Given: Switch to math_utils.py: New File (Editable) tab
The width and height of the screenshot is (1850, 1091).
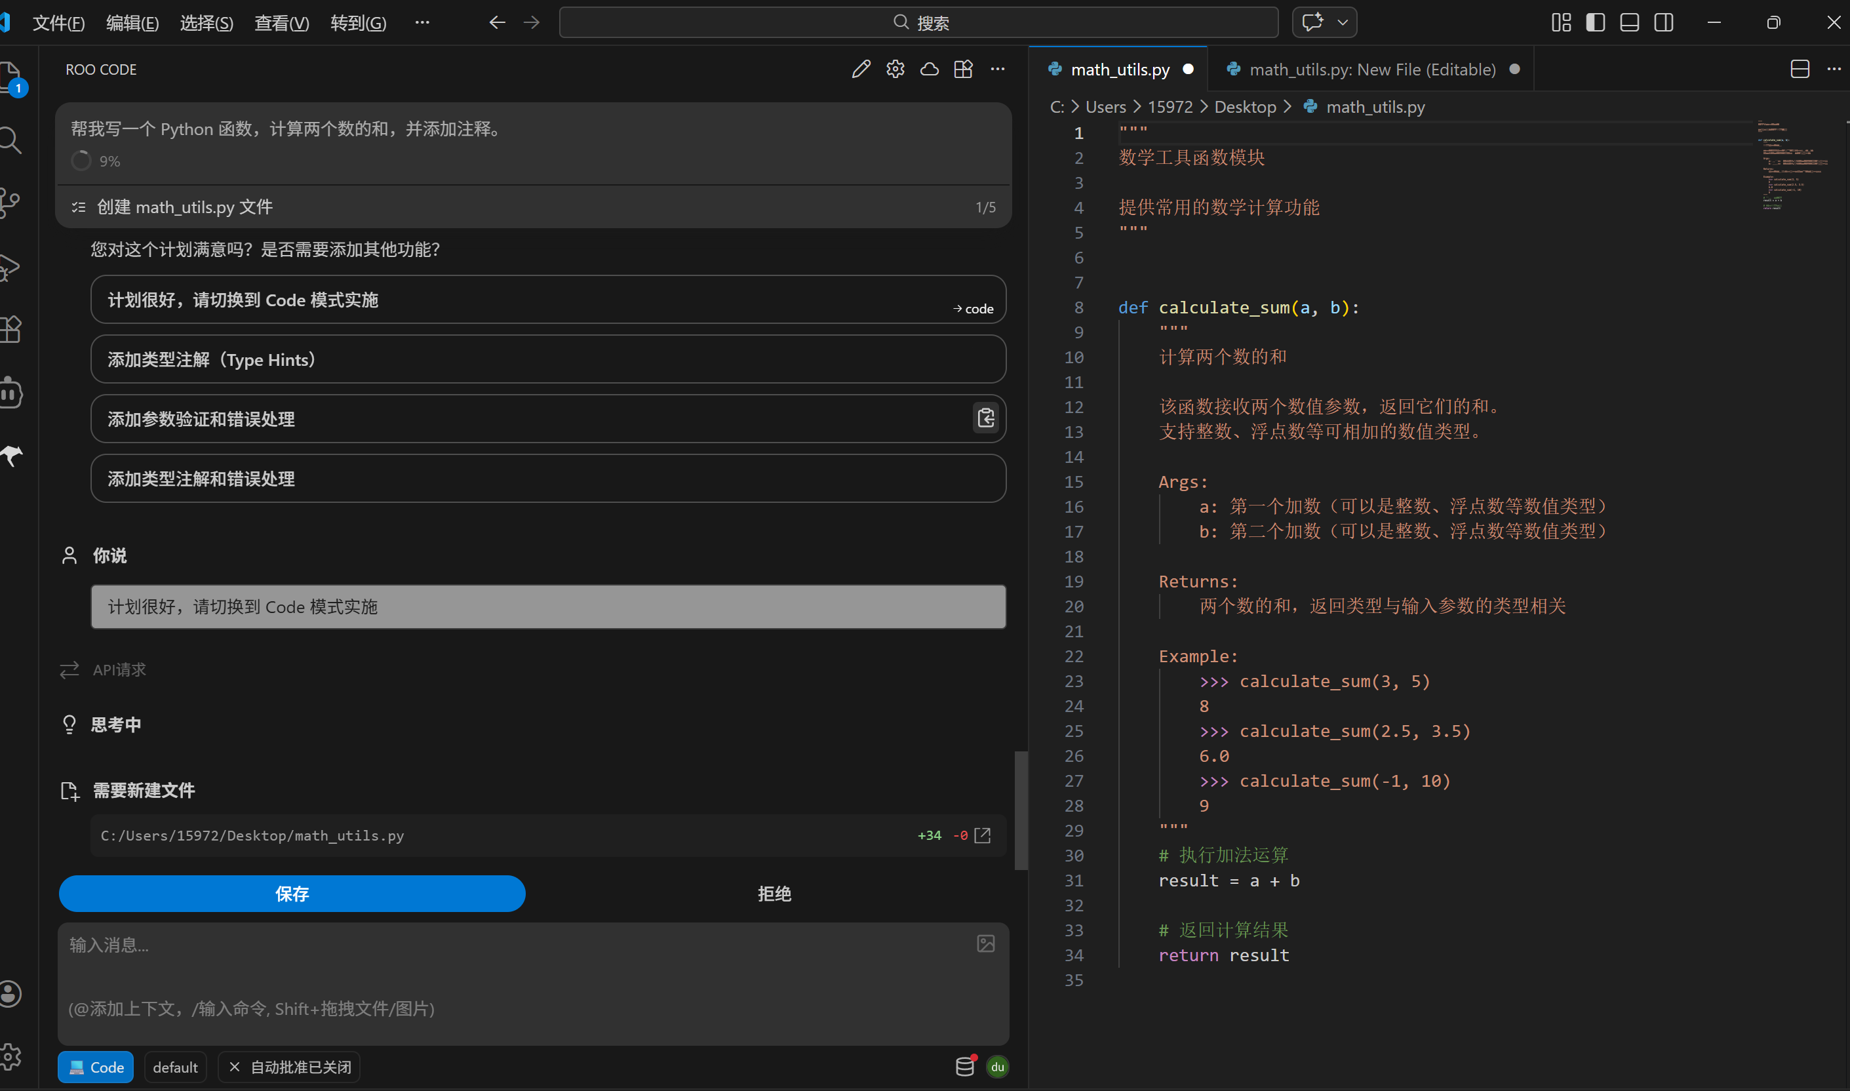Looking at the screenshot, I should (x=1371, y=69).
